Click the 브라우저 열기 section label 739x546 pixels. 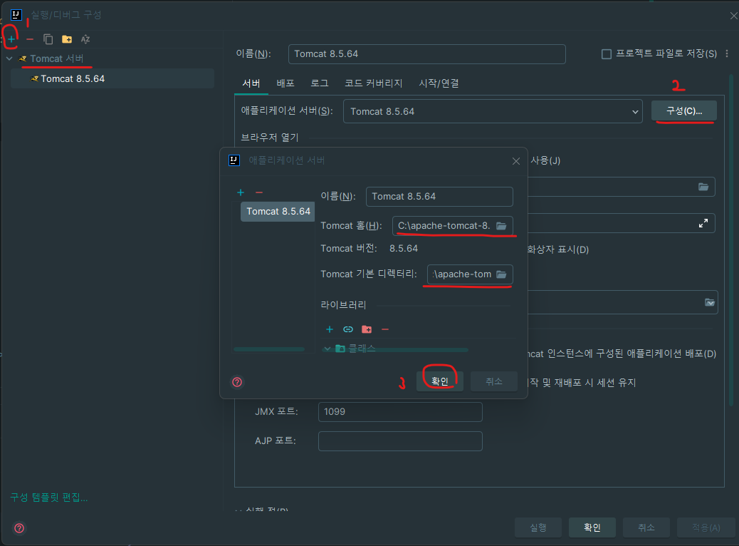[x=270, y=138]
